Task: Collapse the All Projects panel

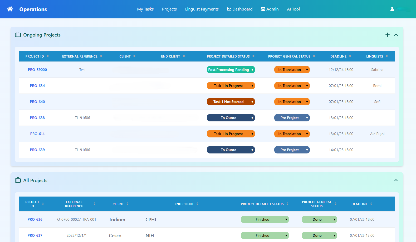Action: coord(396,180)
